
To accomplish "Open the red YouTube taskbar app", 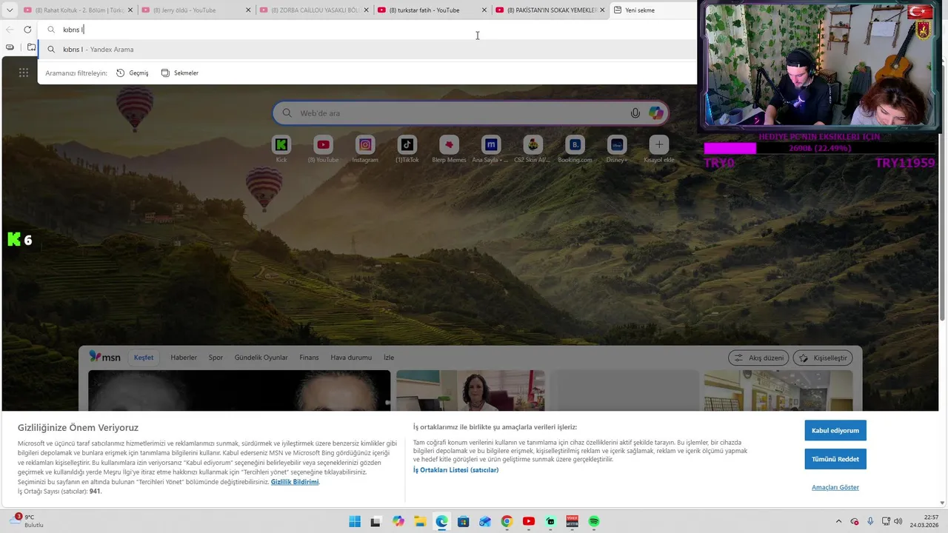I will (529, 521).
